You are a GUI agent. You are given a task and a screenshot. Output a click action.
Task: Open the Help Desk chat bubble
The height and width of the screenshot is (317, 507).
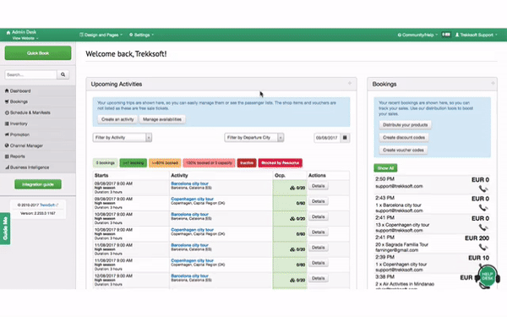(x=488, y=276)
